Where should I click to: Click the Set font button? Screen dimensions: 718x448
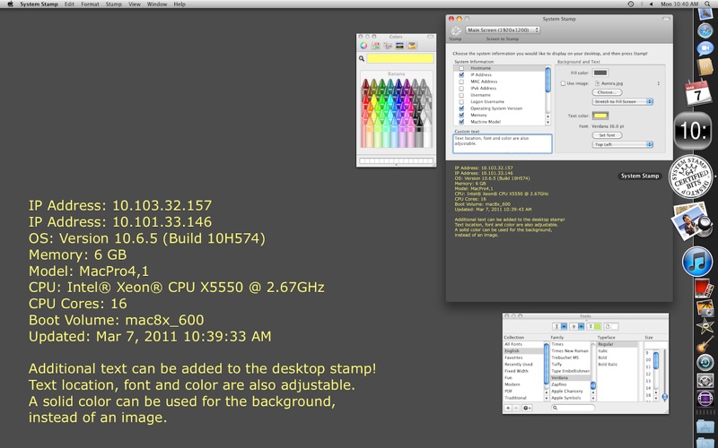[x=607, y=135]
